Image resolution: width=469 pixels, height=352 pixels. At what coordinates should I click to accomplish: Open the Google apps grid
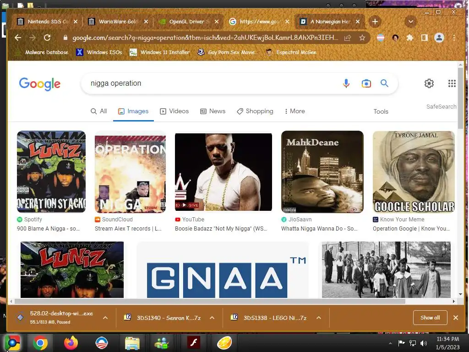[x=452, y=83]
